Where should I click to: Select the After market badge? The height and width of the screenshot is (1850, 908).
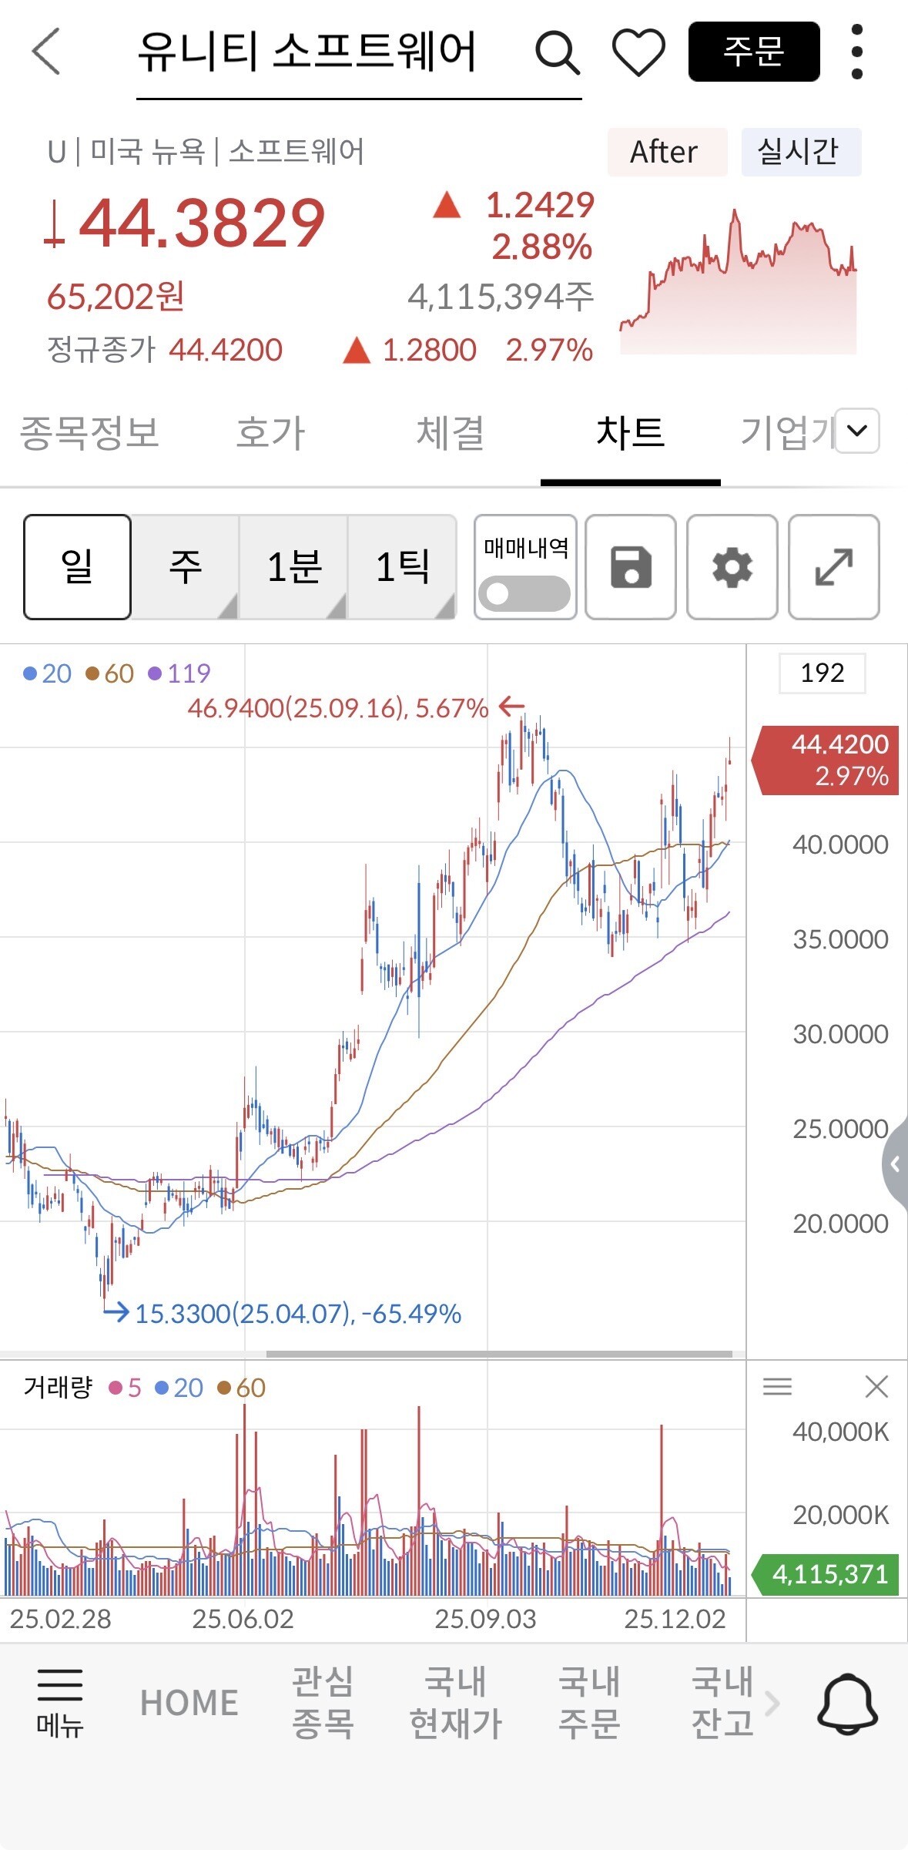pos(667,152)
